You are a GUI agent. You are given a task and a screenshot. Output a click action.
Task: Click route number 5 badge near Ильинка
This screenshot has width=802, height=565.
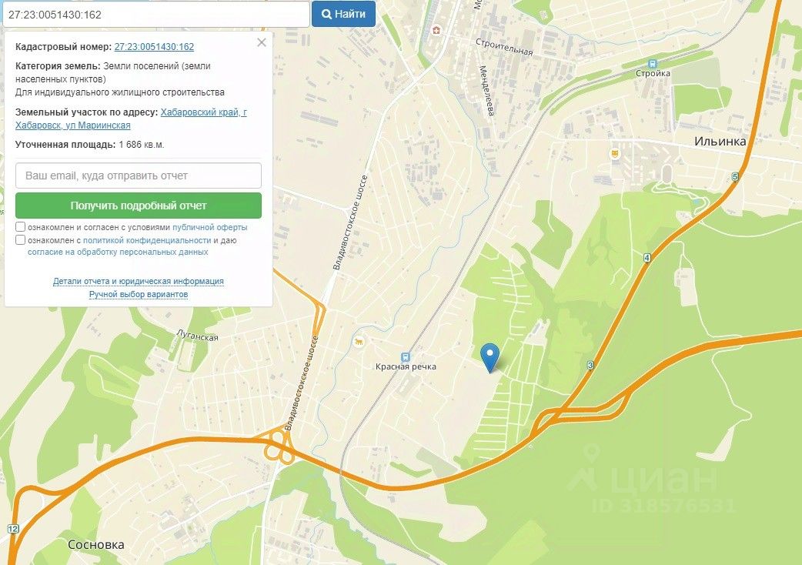(x=735, y=177)
